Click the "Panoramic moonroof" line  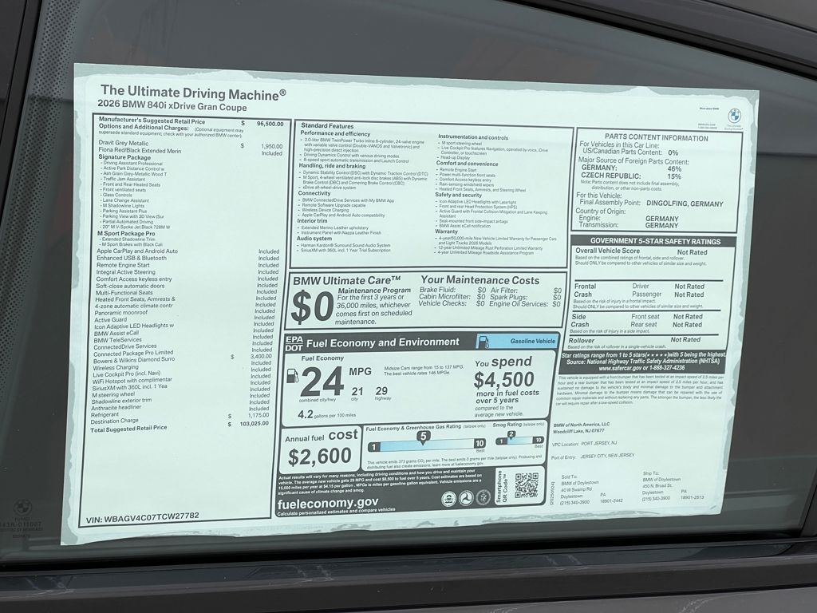pyautogui.click(x=121, y=313)
